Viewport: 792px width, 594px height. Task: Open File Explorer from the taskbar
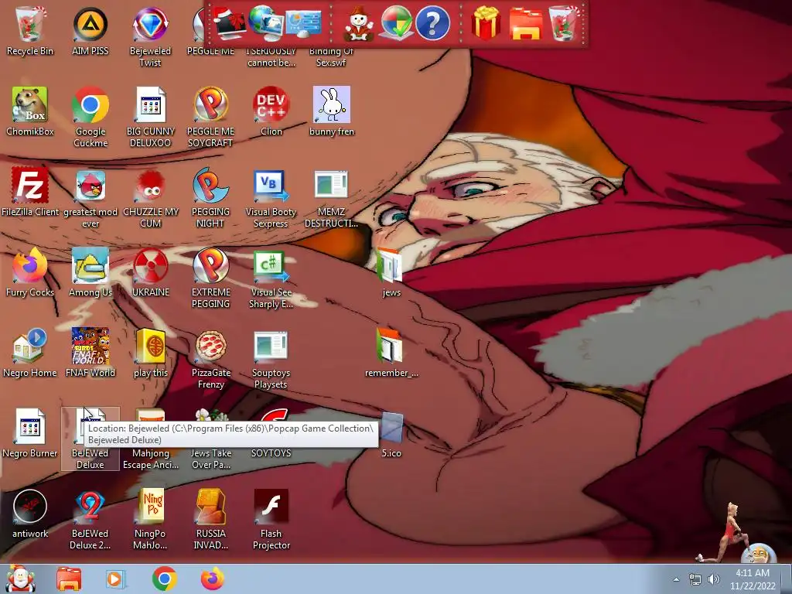[69, 579]
